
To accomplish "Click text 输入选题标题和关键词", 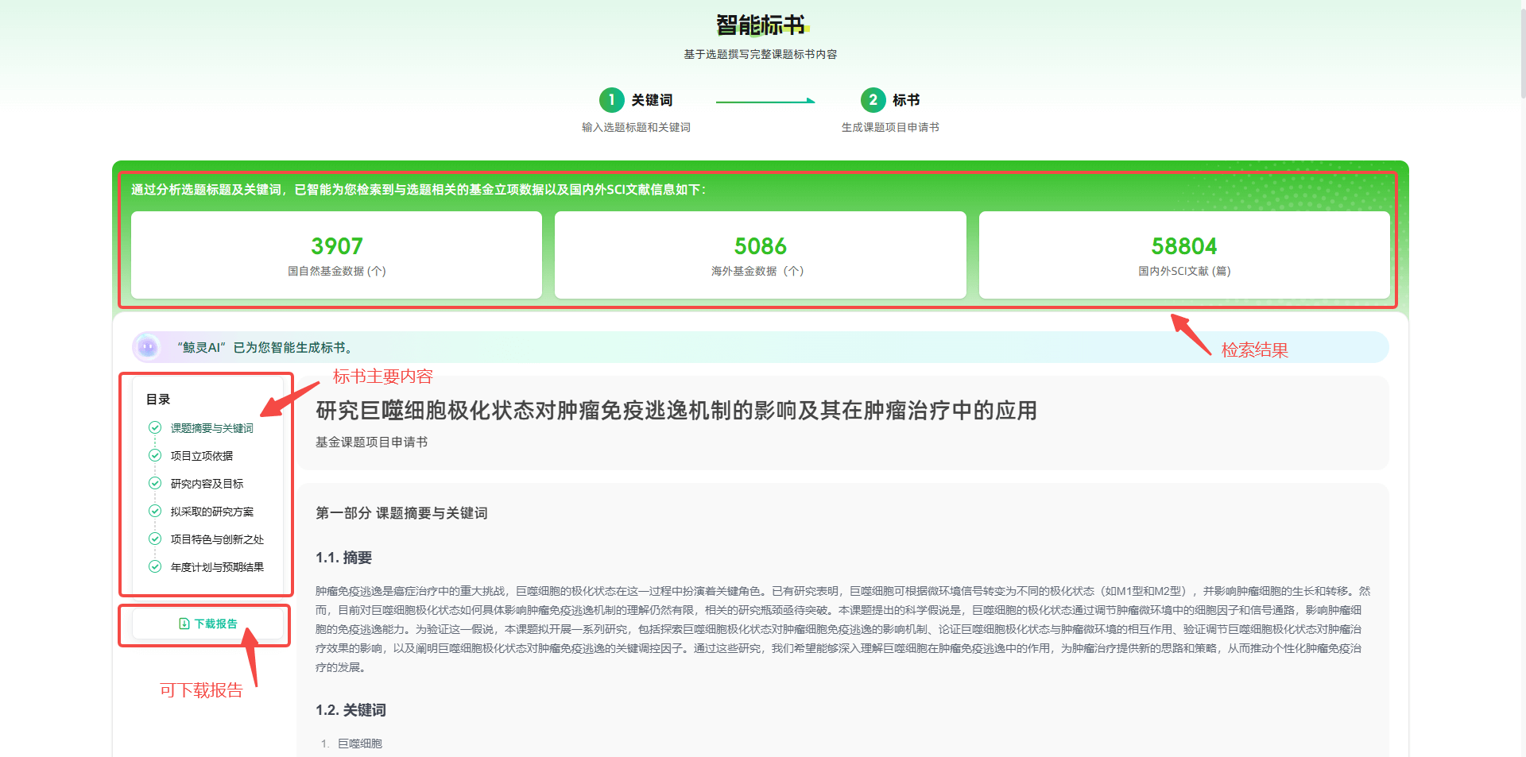I will pos(636,127).
